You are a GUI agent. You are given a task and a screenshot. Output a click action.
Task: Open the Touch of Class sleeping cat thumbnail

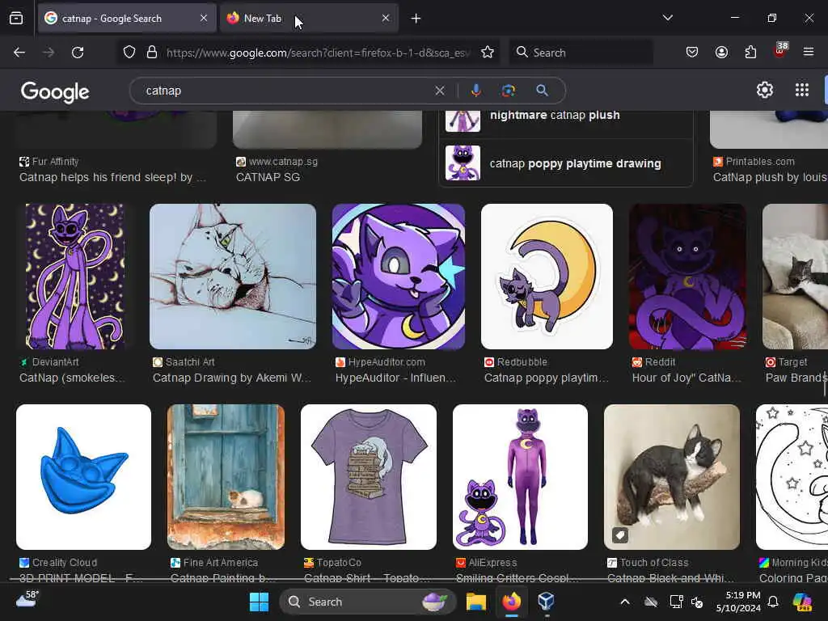tap(672, 477)
